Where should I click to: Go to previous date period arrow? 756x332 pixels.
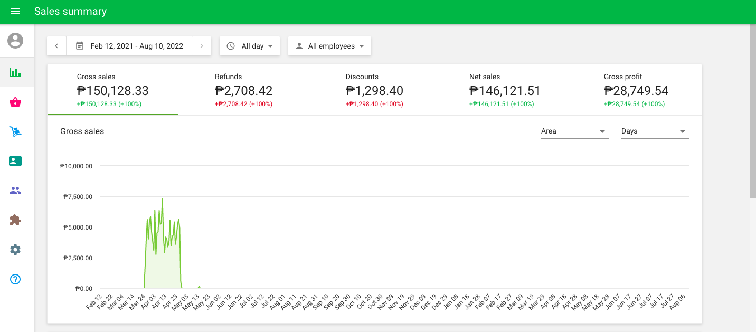[56, 46]
